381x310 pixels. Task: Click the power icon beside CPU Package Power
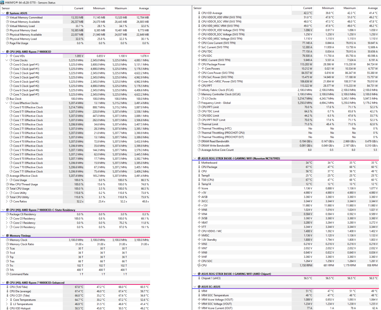coord(199,64)
